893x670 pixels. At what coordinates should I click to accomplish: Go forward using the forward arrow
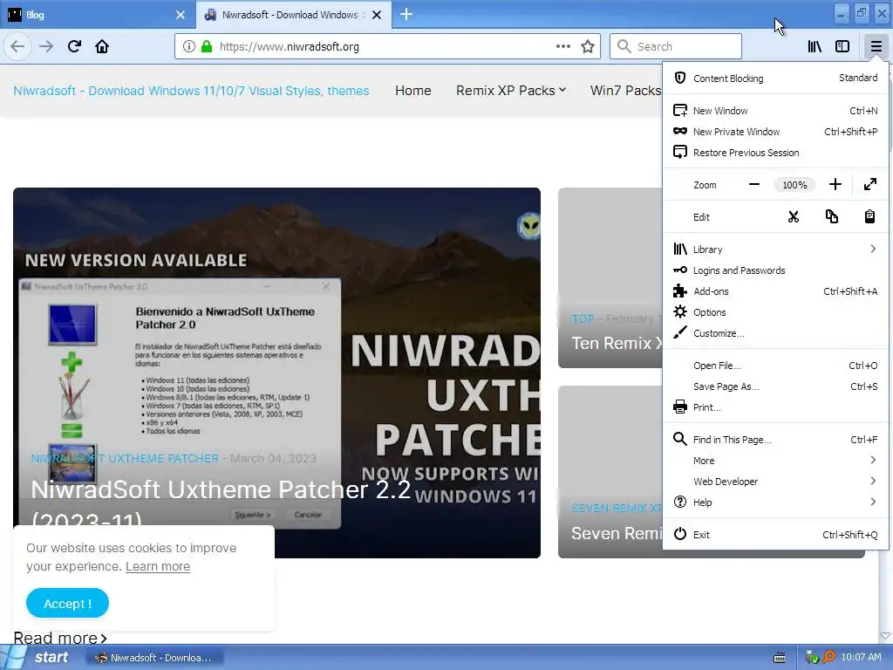[x=46, y=46]
